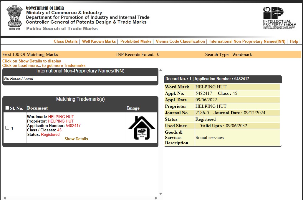Click Journal No. value 2186-0

[202, 113]
